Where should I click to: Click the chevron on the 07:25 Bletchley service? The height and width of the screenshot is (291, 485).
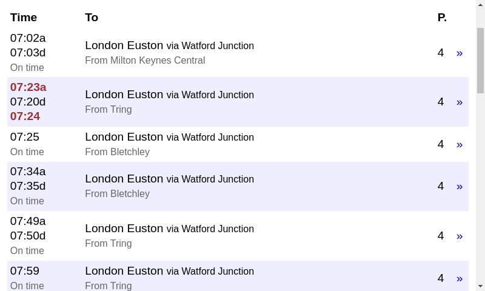pos(460,145)
